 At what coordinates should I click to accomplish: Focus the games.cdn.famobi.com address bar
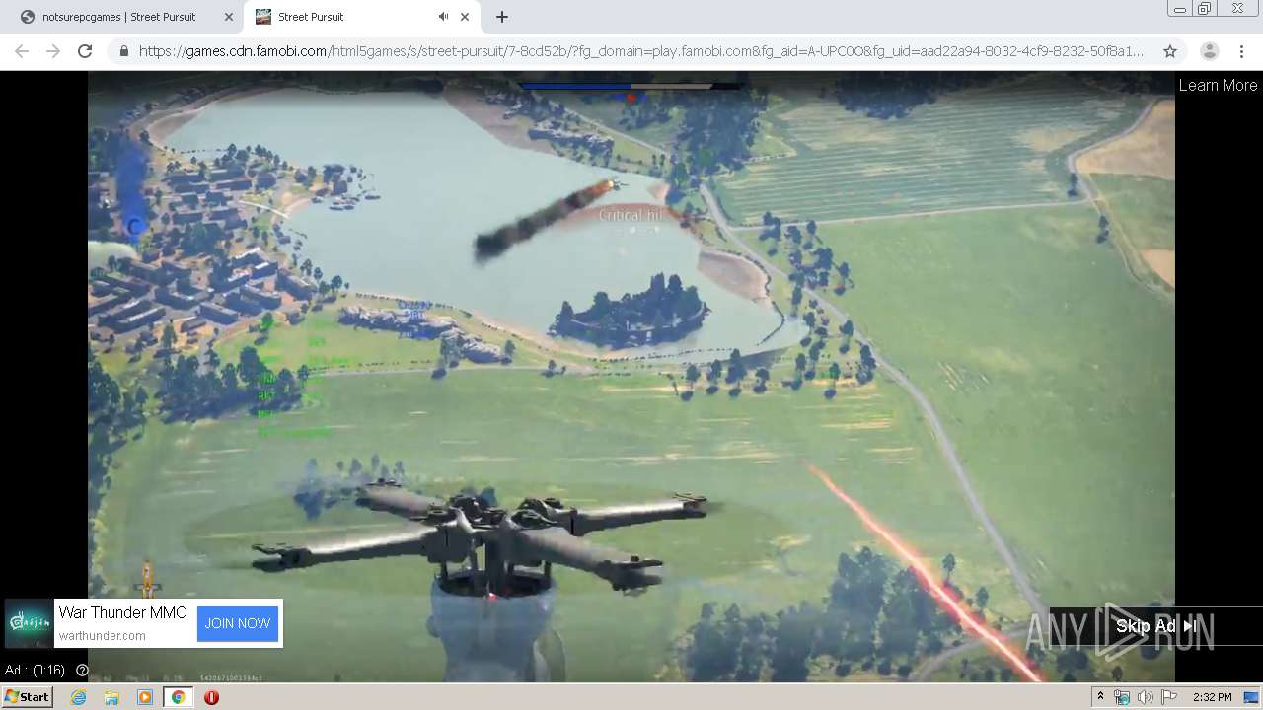(641, 51)
